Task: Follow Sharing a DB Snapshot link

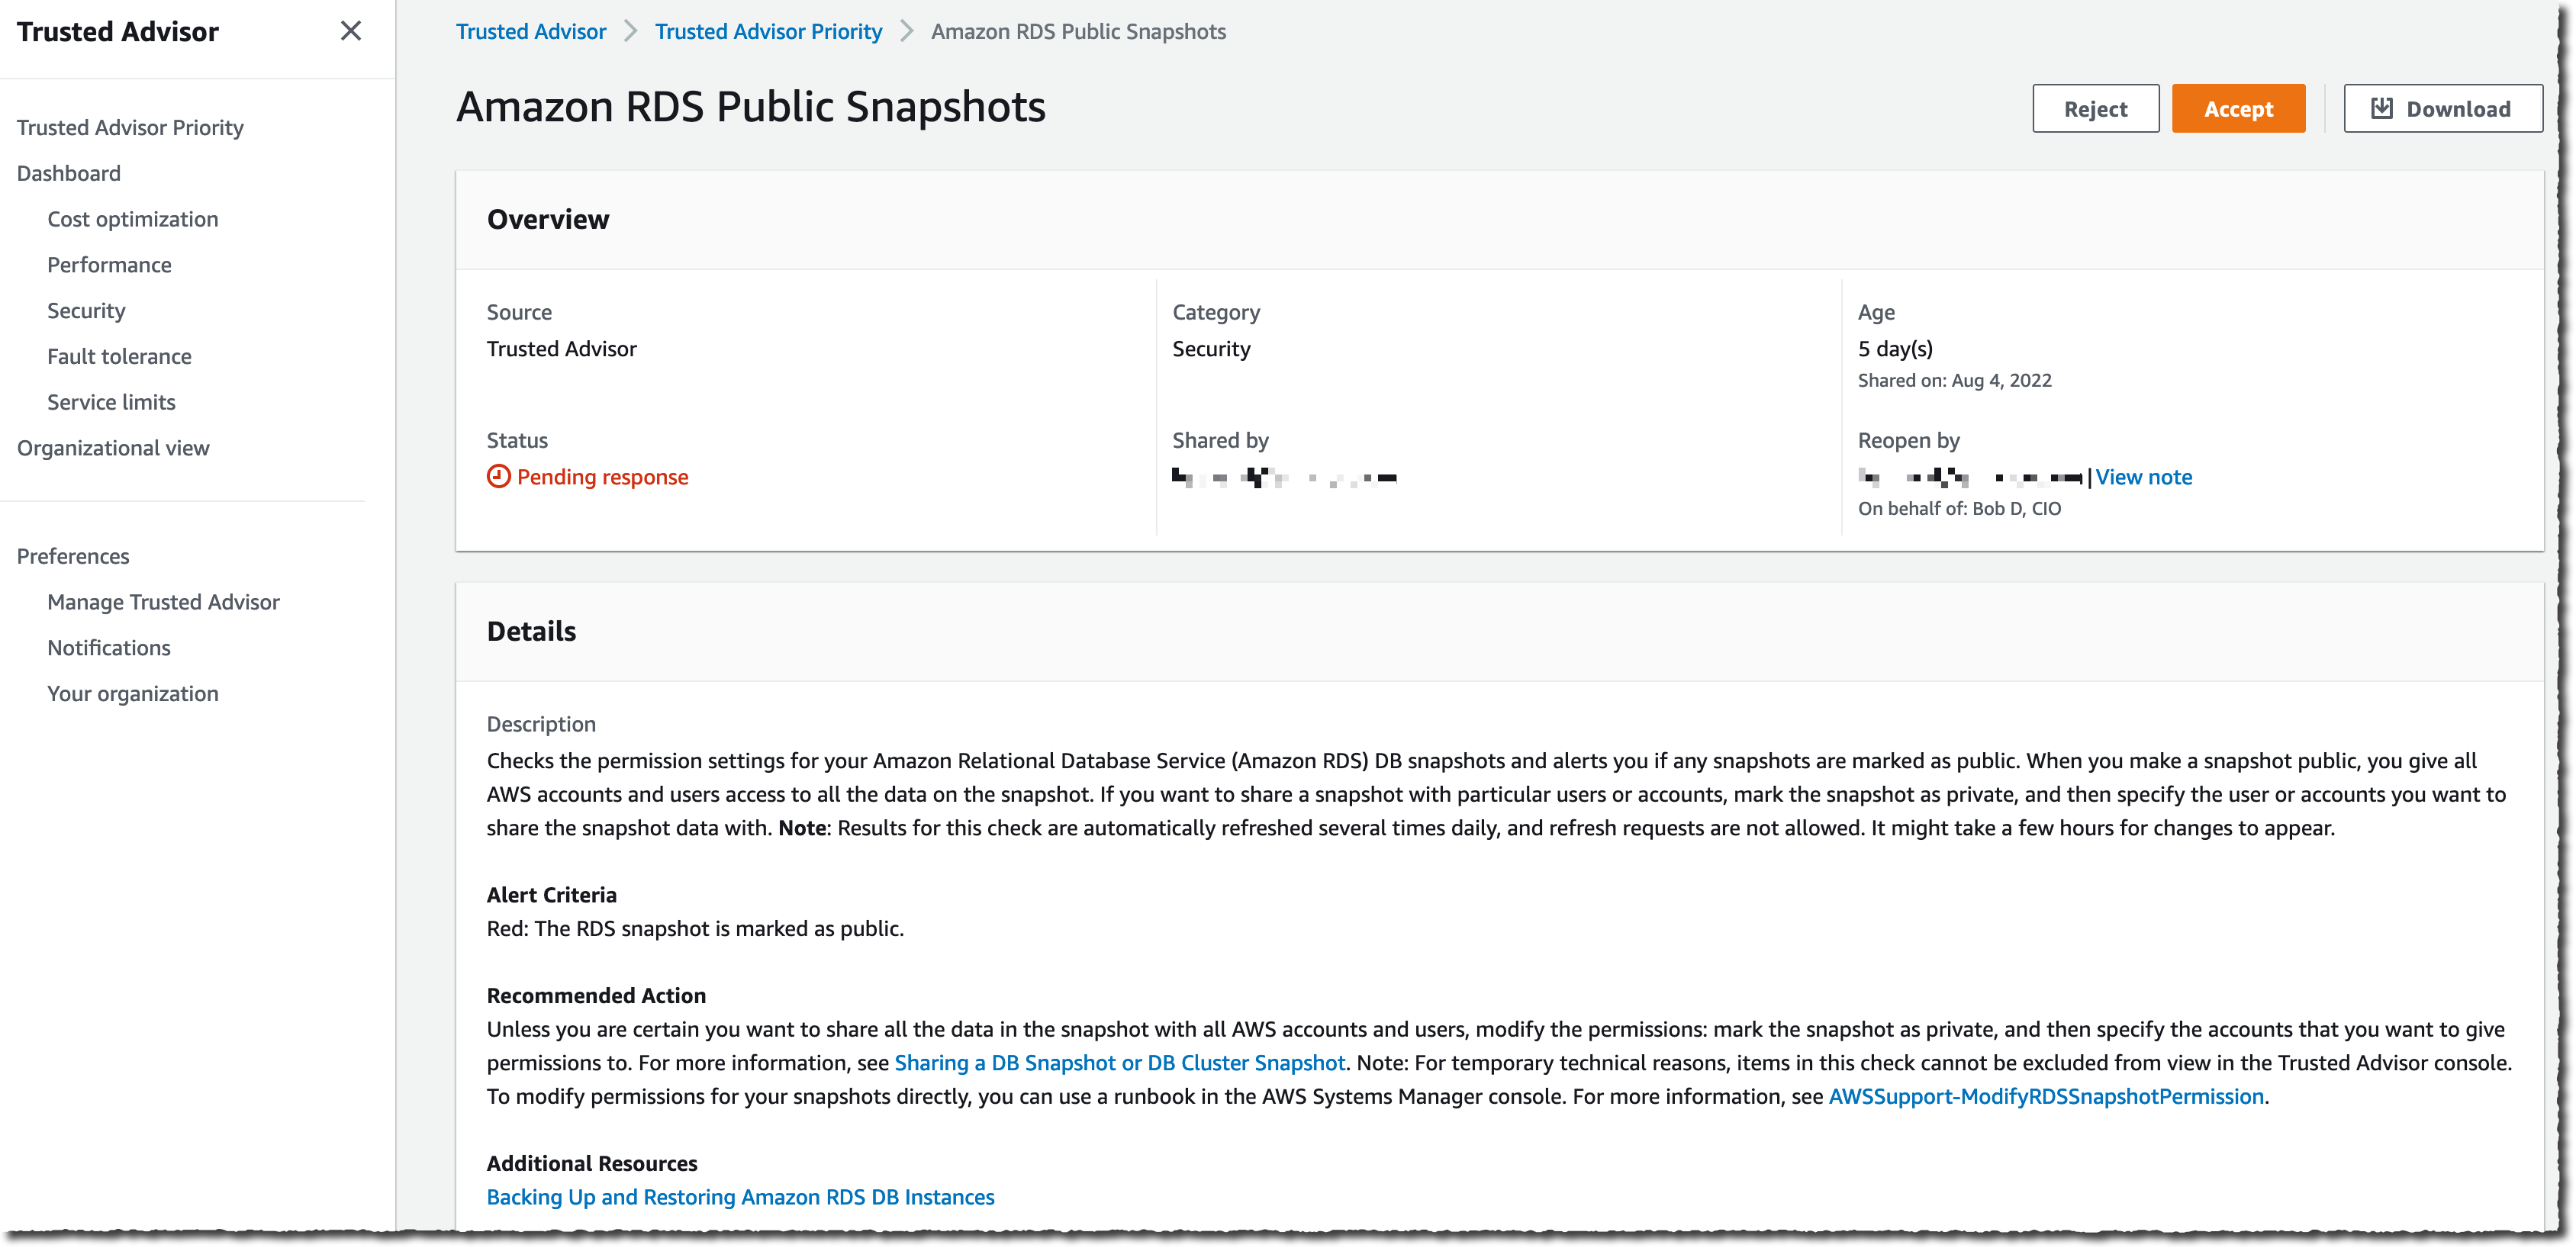Action: click(x=1119, y=1063)
